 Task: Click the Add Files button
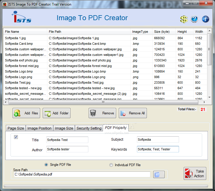pyautogui.click(x=26, y=113)
